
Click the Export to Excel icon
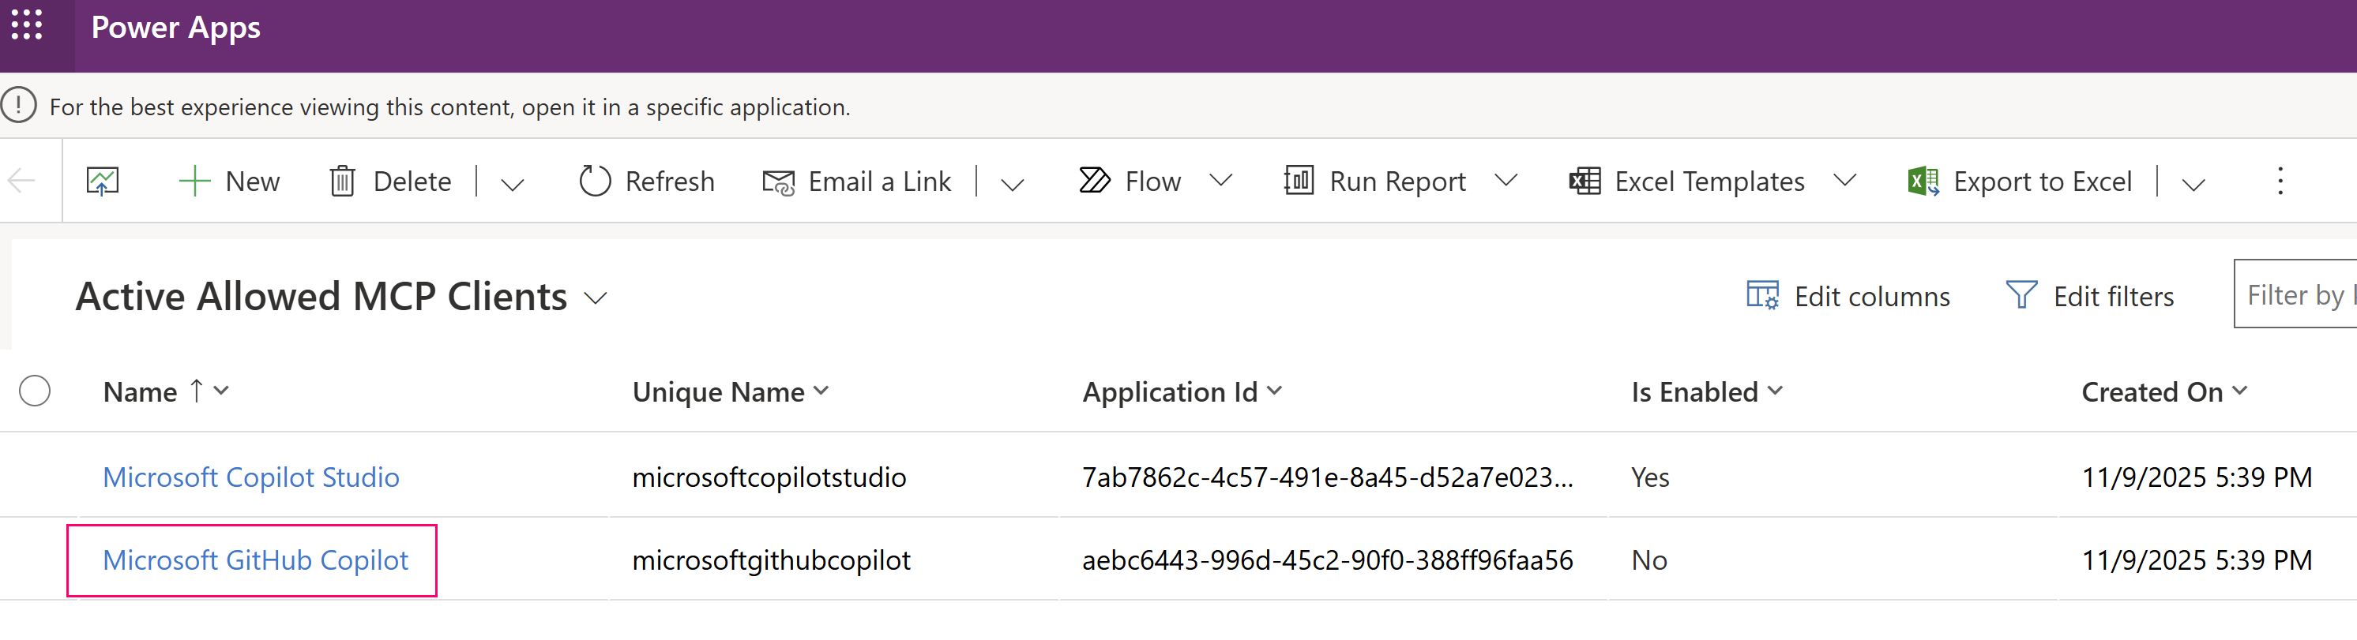(x=1923, y=181)
